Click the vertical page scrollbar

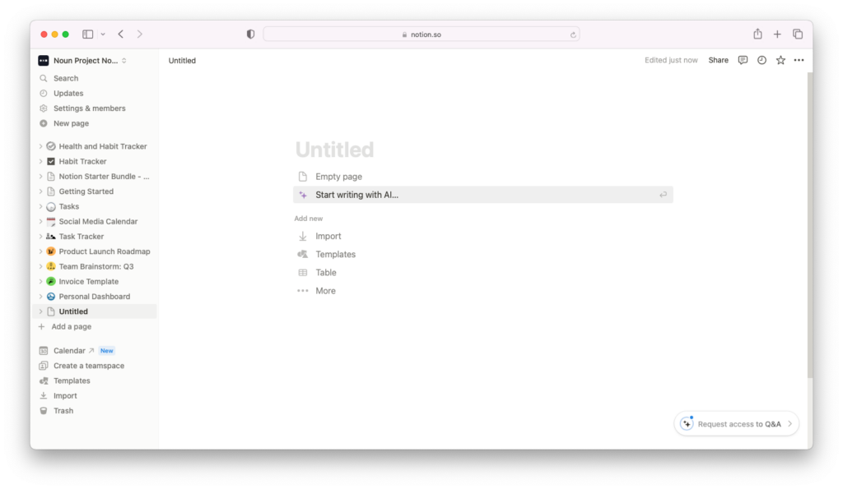click(810, 224)
